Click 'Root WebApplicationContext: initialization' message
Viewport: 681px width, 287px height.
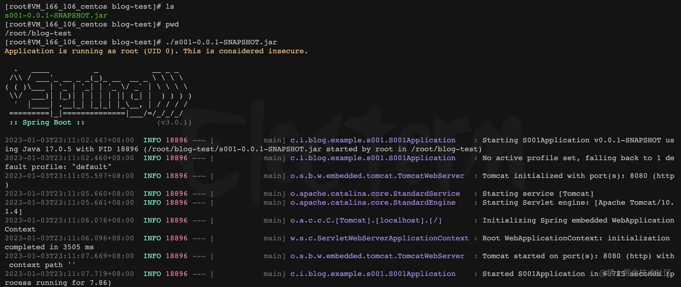coord(576,238)
